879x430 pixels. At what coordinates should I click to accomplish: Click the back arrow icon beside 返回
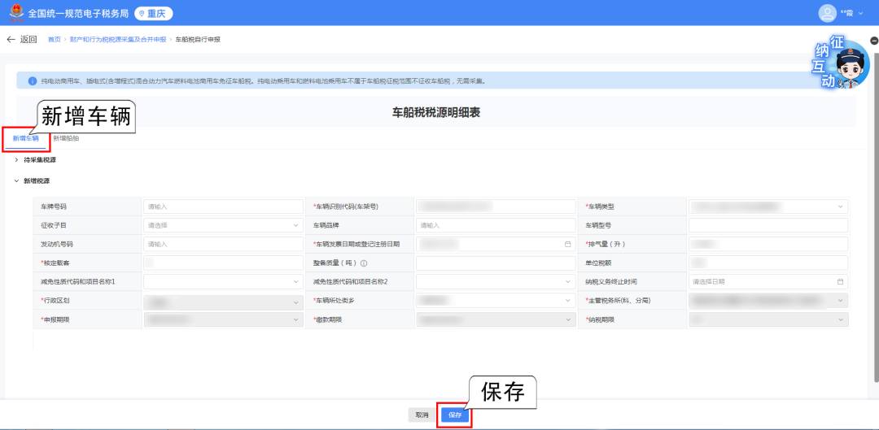[11, 39]
